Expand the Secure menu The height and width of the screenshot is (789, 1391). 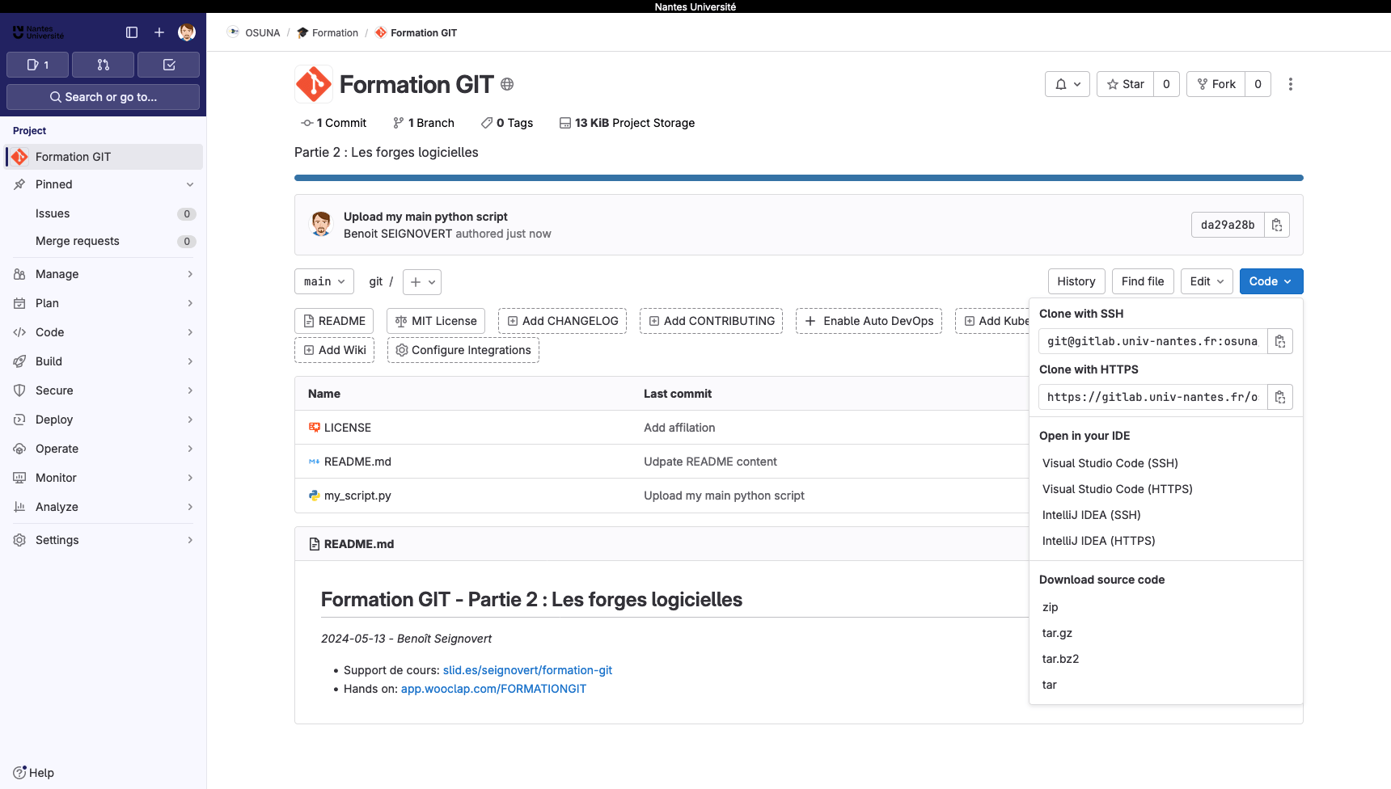104,390
